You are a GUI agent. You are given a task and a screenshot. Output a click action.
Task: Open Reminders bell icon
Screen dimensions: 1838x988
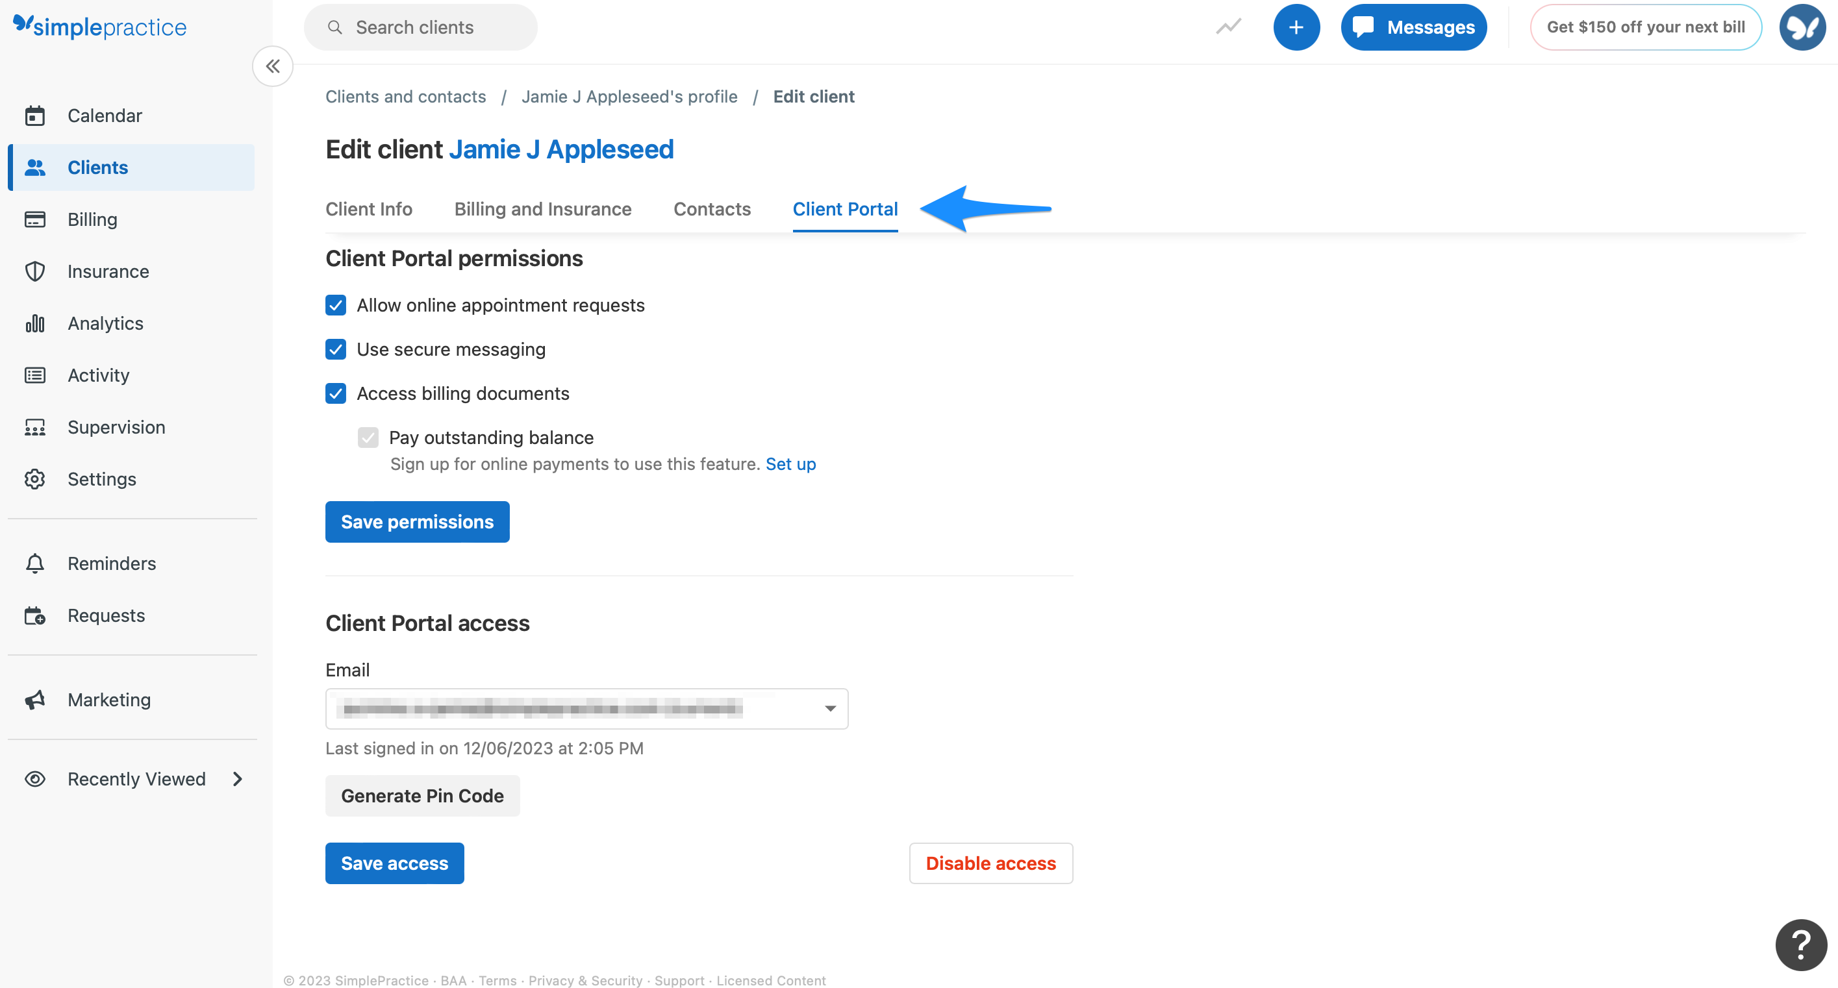(35, 563)
